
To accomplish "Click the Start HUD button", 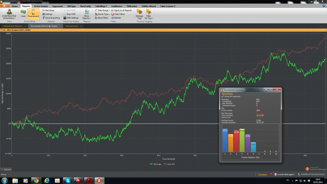I will tap(70, 10).
